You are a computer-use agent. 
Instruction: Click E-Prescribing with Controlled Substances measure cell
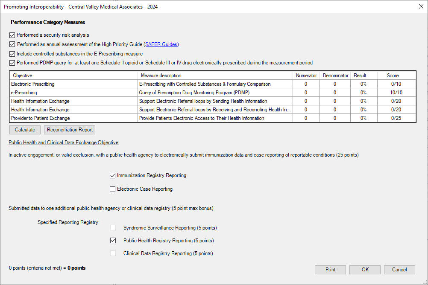click(215, 84)
